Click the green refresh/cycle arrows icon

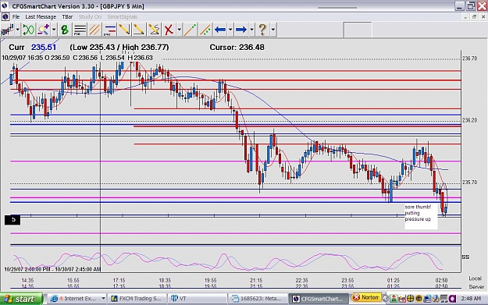pos(28,30)
